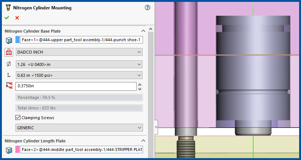Click the Nitrogen Cylinder Mounting feature icon
This screenshot has width=301, height=160.
click(8, 8)
